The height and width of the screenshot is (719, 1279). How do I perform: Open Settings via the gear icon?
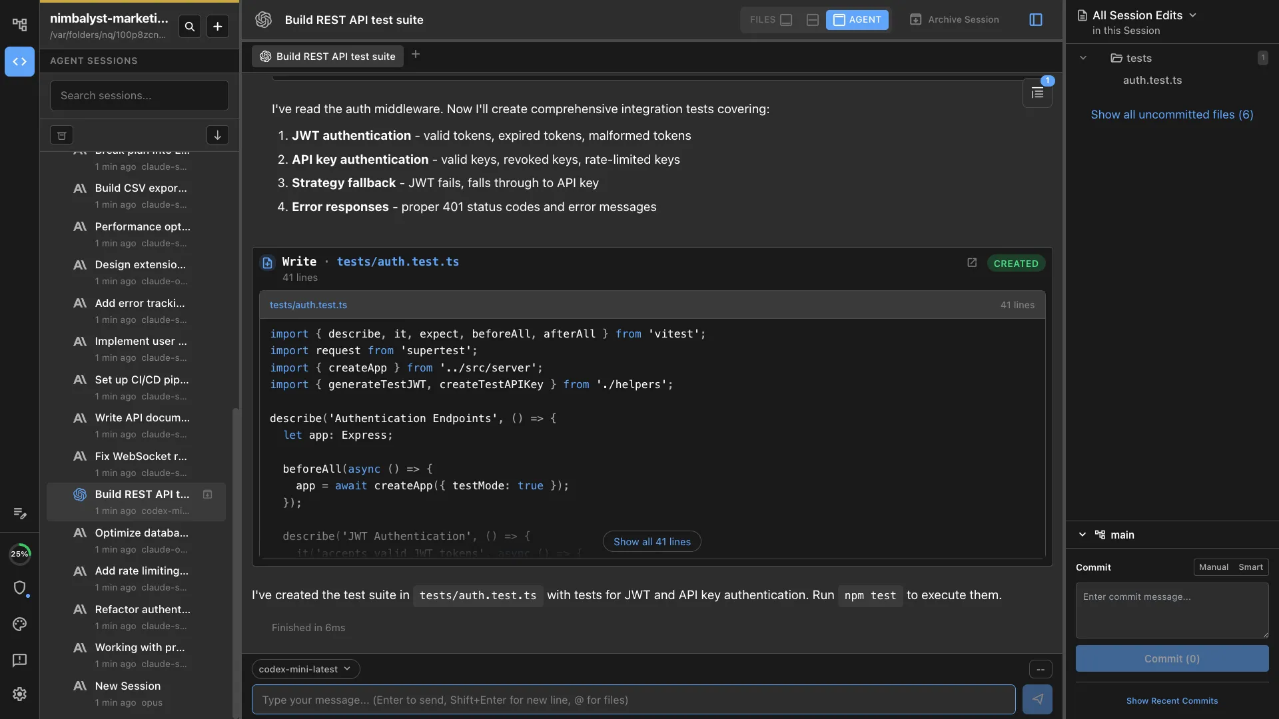20,694
